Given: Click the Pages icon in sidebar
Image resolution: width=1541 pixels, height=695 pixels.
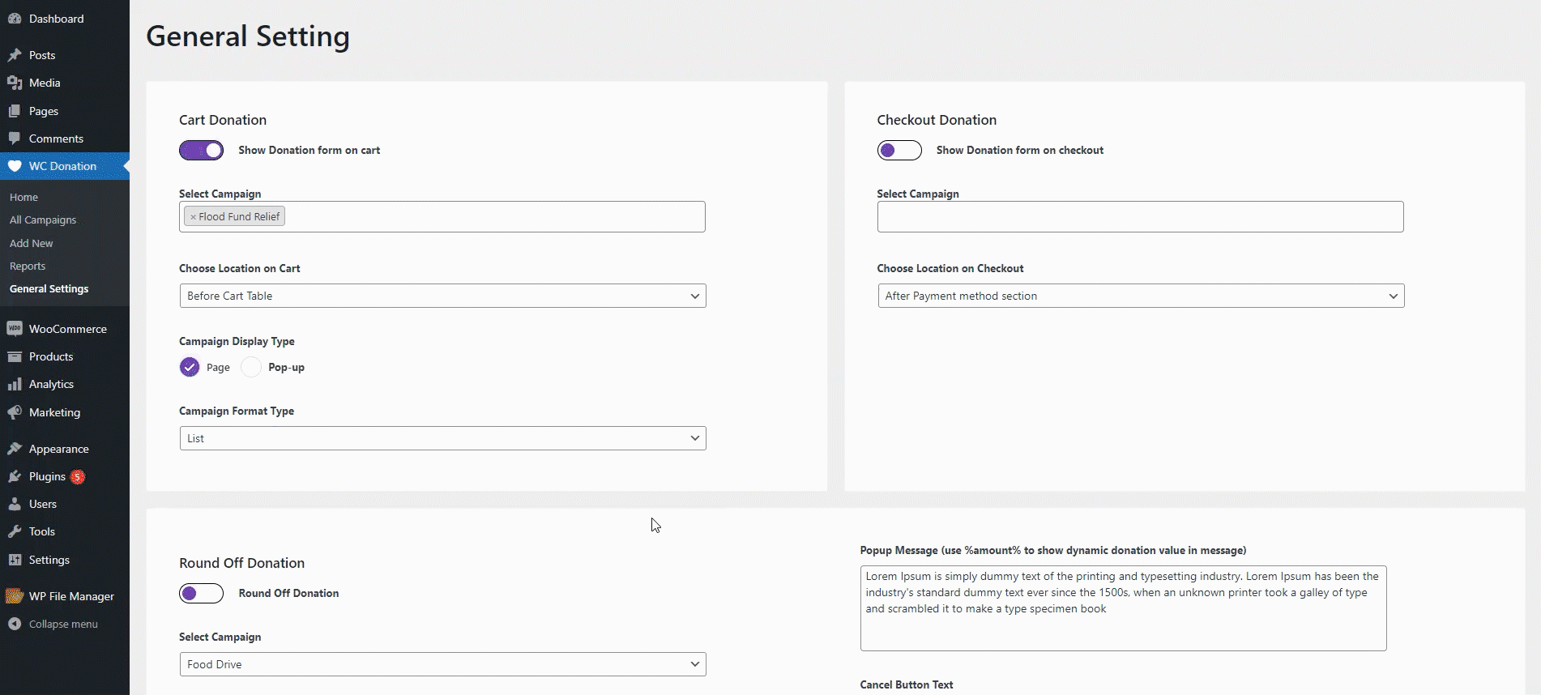Looking at the screenshot, I should 15,111.
